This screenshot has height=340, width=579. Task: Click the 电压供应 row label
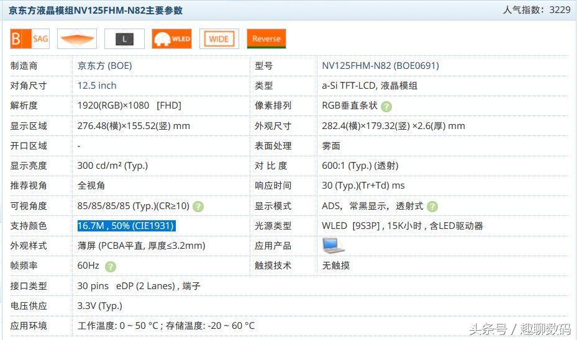coord(29,306)
